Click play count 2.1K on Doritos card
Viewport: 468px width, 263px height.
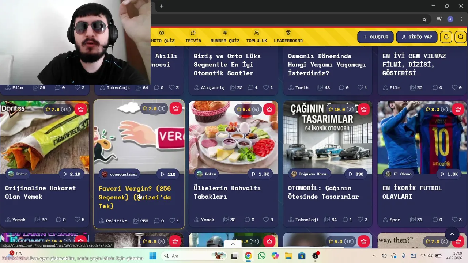tap(72, 174)
